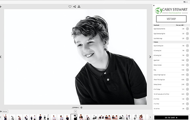The width and height of the screenshot is (190, 120).
Task: Add 8x8 Collage to cart
Action: (x=187, y=89)
